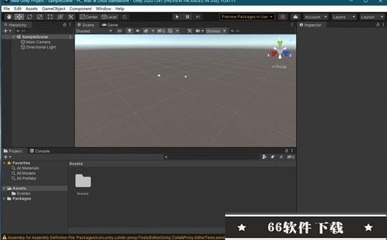Select the Rect Transform tool

50,17
